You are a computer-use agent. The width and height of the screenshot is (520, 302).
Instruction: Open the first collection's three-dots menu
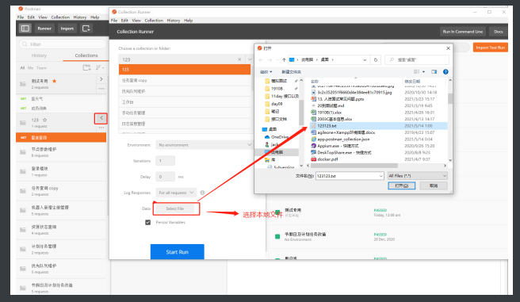point(101,89)
